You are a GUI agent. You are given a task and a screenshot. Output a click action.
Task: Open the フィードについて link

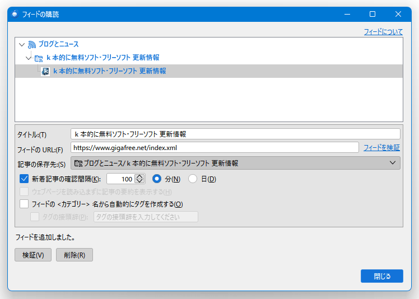click(383, 32)
